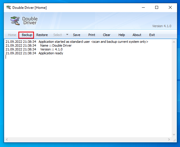
Task: Save the log via Save button
Action: tap(77, 35)
